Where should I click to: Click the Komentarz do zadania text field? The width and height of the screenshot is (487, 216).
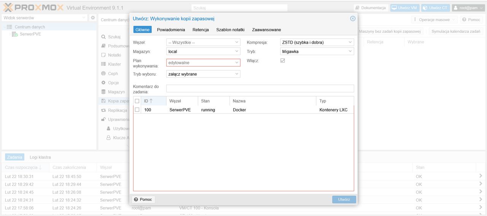260,88
